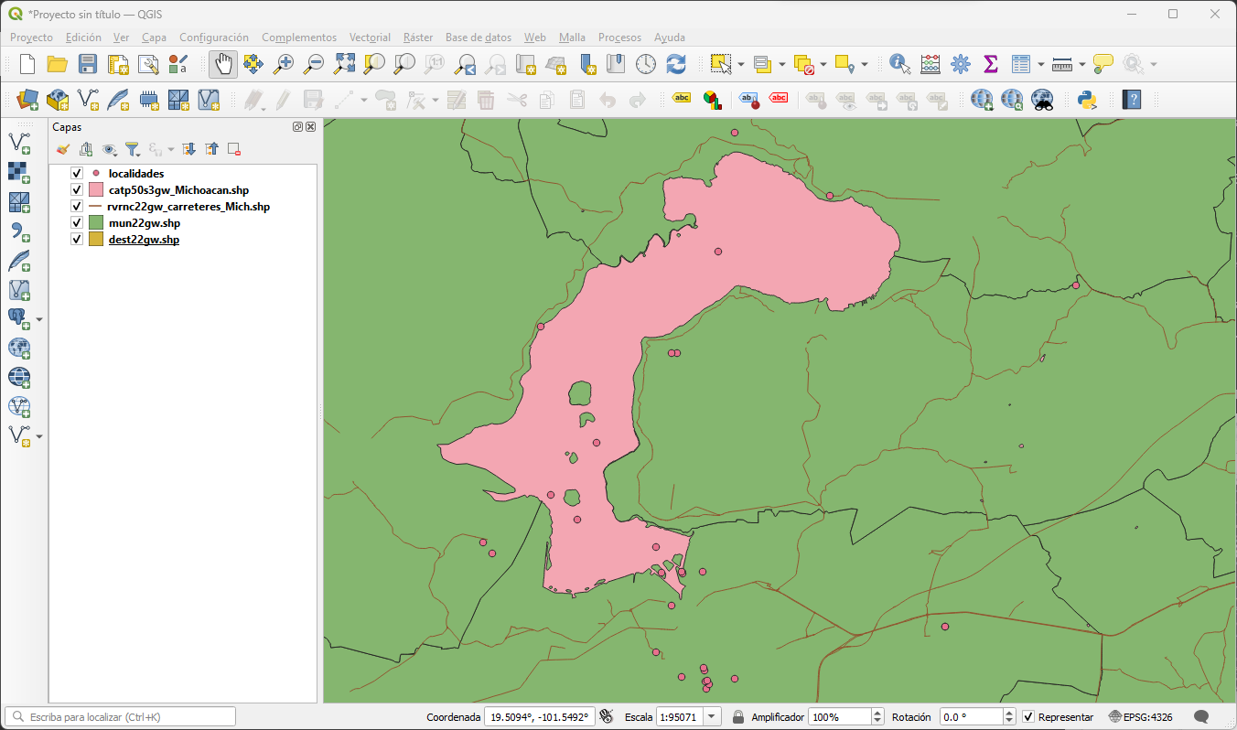The height and width of the screenshot is (730, 1237).
Task: Open the Python console
Action: pyautogui.click(x=1087, y=99)
